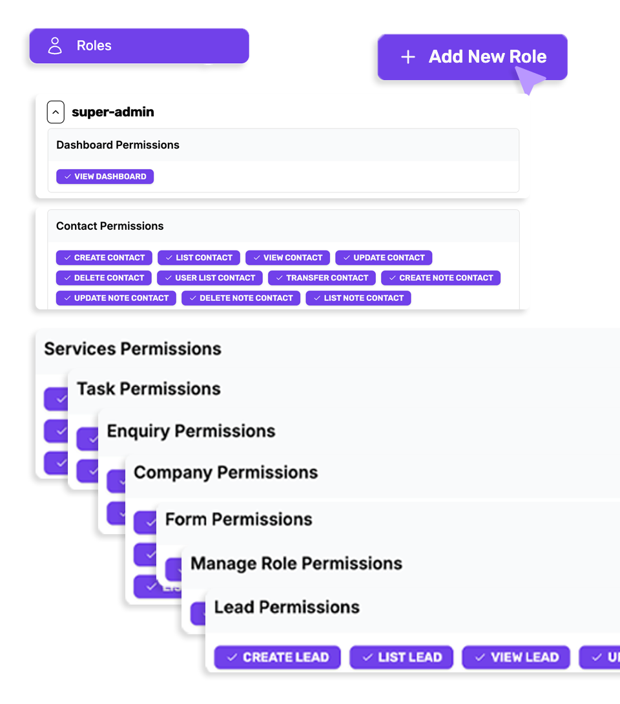
Task: Disable the Transfer Contact permission
Action: tap(322, 278)
